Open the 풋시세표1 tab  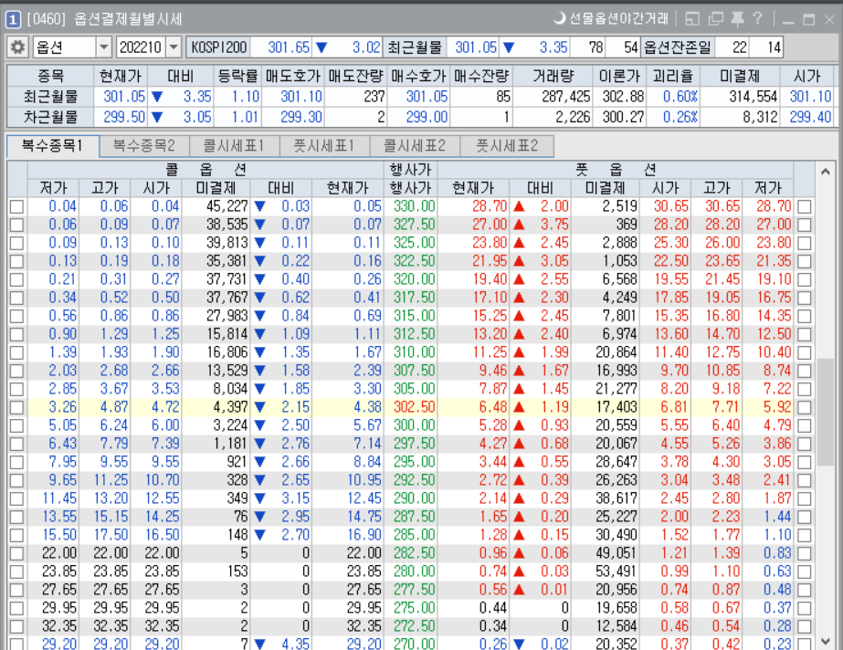324,145
